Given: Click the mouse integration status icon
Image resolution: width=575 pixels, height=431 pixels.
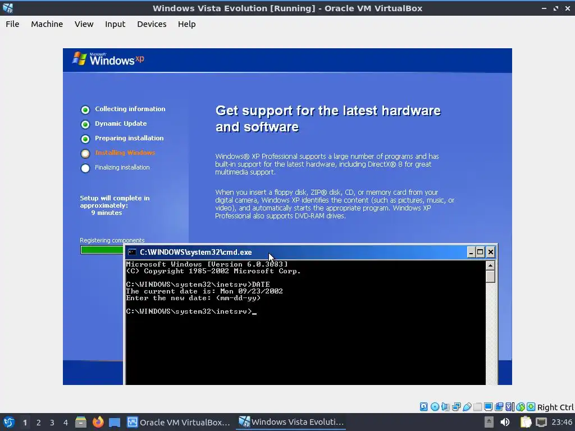Looking at the screenshot, I should [x=521, y=407].
